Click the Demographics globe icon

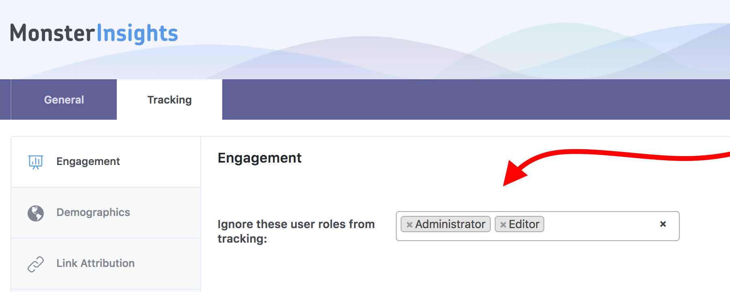(36, 213)
